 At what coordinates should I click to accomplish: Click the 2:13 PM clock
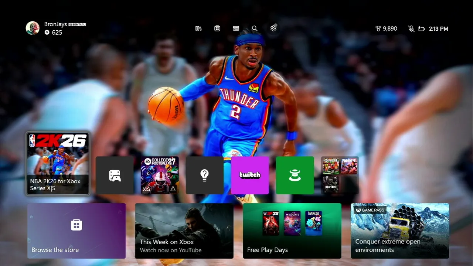pyautogui.click(x=439, y=29)
